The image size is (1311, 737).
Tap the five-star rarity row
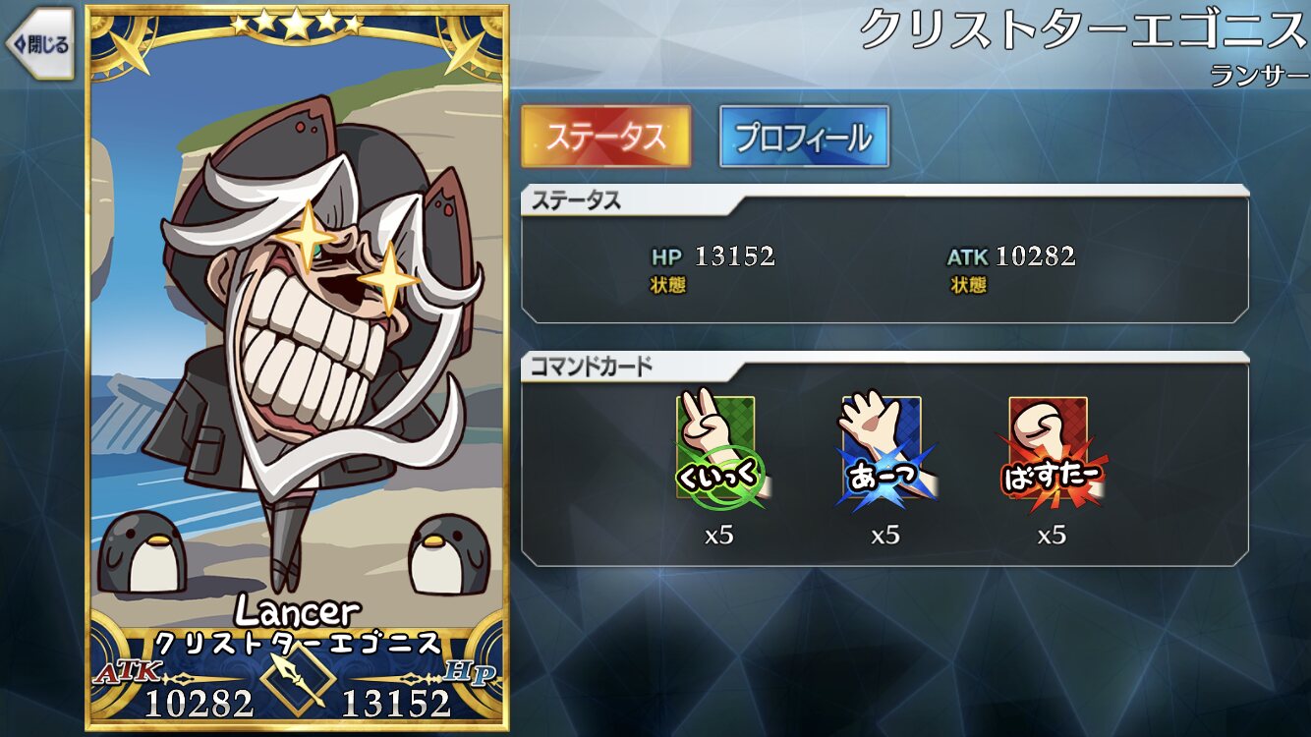296,22
